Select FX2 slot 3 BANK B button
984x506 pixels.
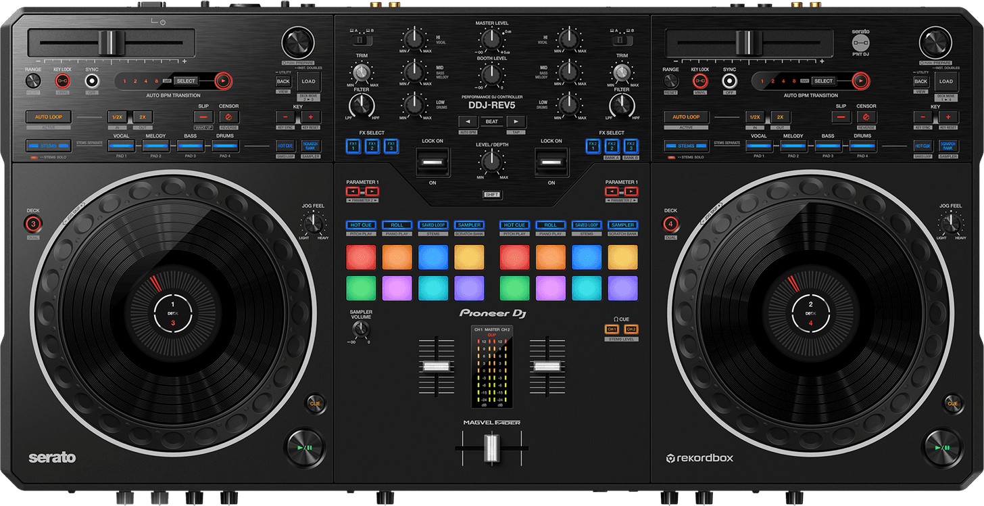tap(631, 145)
